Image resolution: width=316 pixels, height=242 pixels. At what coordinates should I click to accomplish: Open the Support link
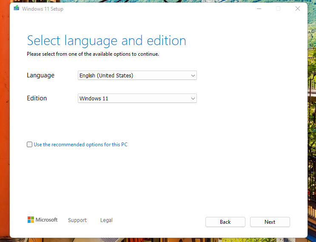tap(77, 220)
